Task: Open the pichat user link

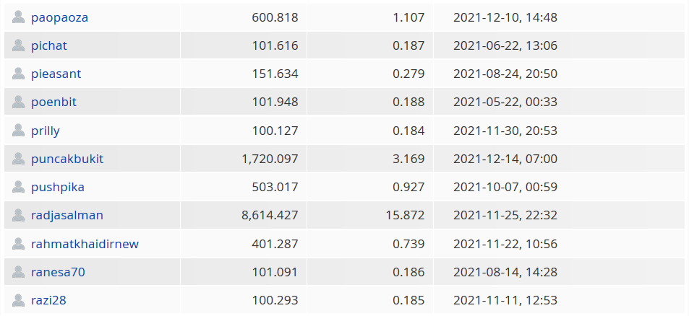Action: click(x=48, y=45)
